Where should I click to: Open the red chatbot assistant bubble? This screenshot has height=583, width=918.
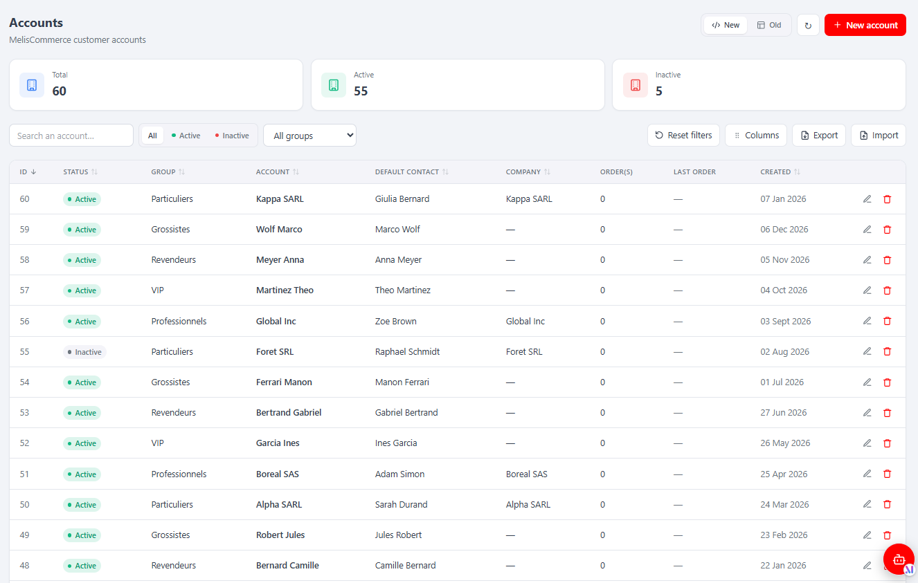pyautogui.click(x=899, y=559)
